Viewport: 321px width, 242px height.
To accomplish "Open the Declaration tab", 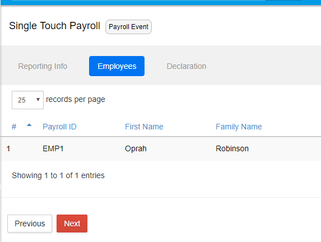I will click(x=187, y=66).
